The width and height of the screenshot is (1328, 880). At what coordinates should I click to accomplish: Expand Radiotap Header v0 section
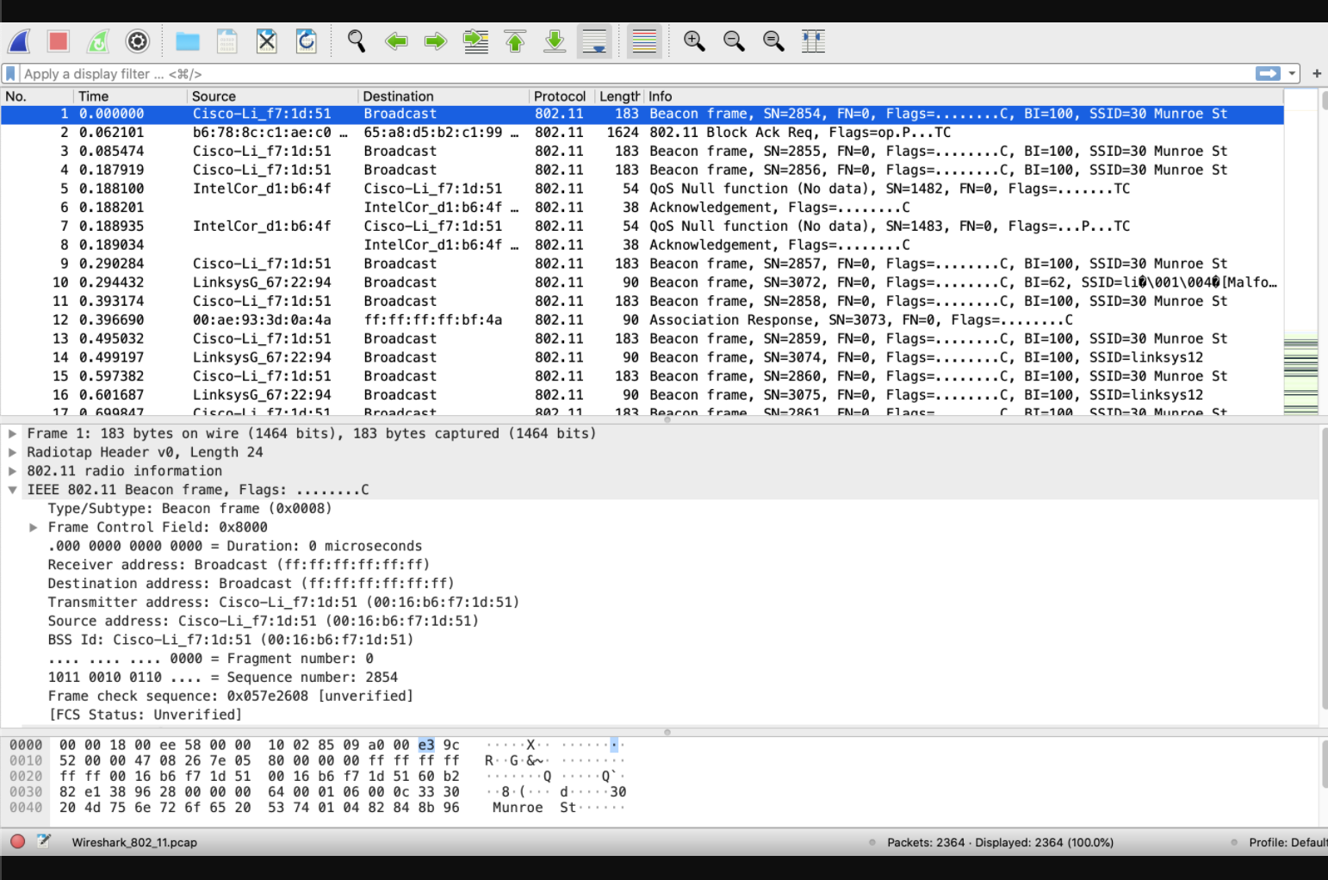[13, 452]
